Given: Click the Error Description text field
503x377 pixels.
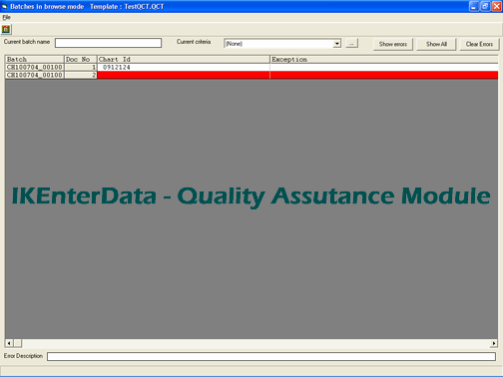Looking at the screenshot, I should click(271, 356).
